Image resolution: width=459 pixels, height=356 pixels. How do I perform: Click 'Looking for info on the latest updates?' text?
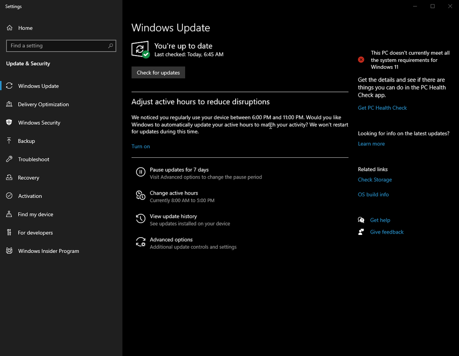[x=403, y=133]
